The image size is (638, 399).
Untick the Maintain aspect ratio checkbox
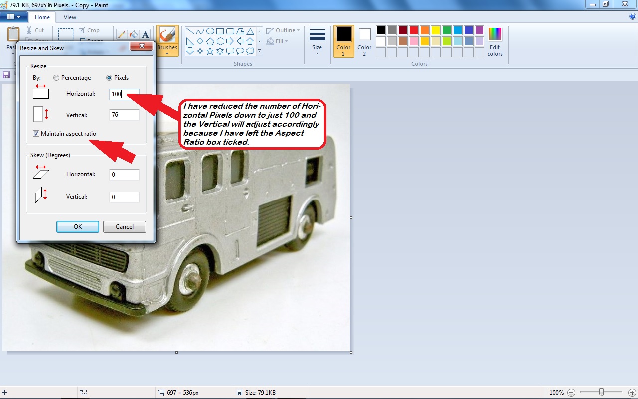click(x=36, y=134)
